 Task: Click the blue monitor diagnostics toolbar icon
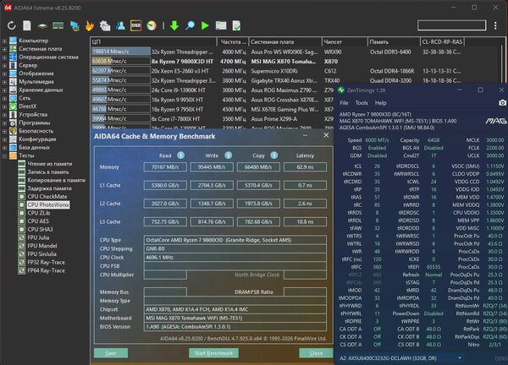click(x=75, y=26)
